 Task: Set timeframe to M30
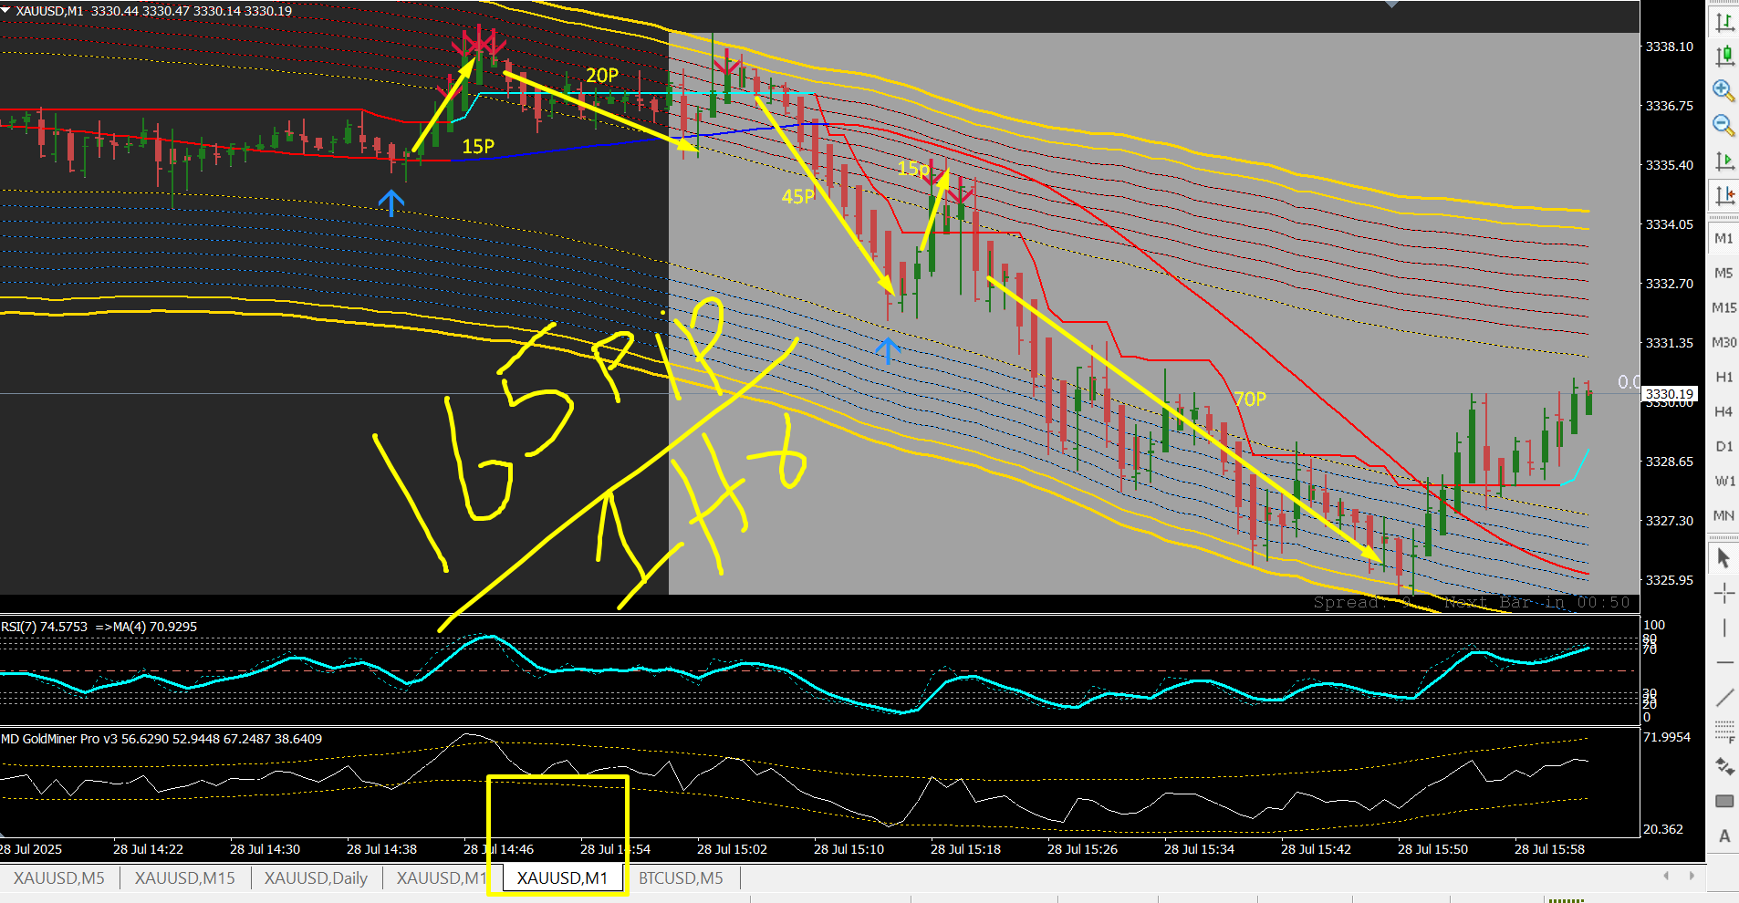pyautogui.click(x=1723, y=342)
